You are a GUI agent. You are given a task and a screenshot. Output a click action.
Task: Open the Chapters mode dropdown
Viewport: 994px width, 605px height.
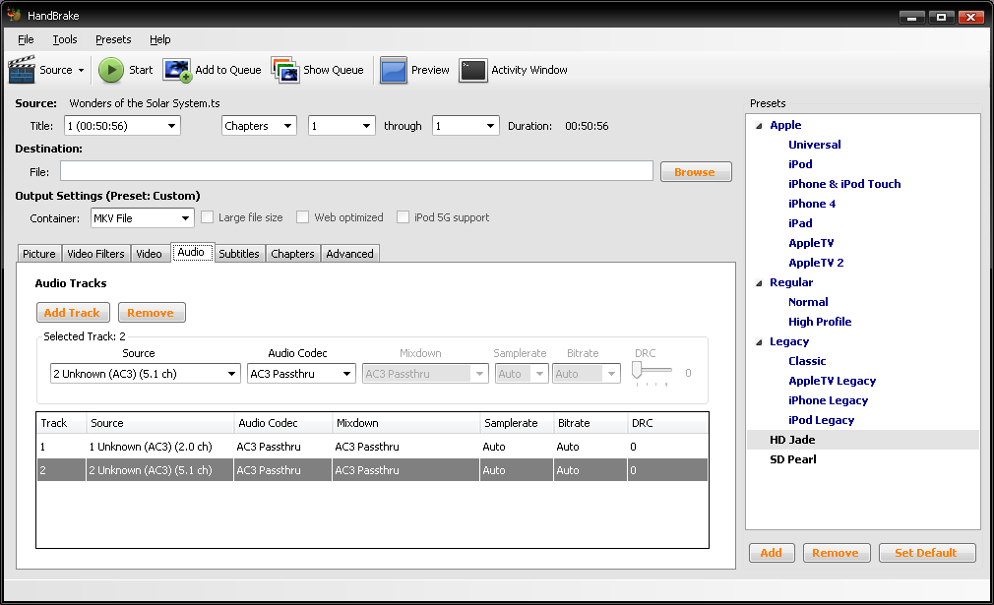[x=259, y=126]
